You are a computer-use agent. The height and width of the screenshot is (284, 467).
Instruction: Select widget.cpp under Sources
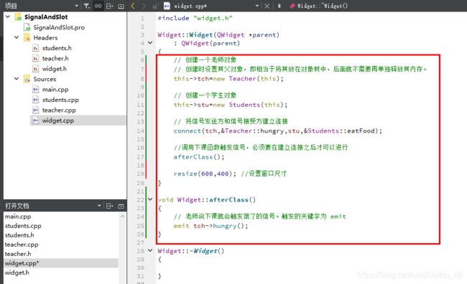[57, 120]
